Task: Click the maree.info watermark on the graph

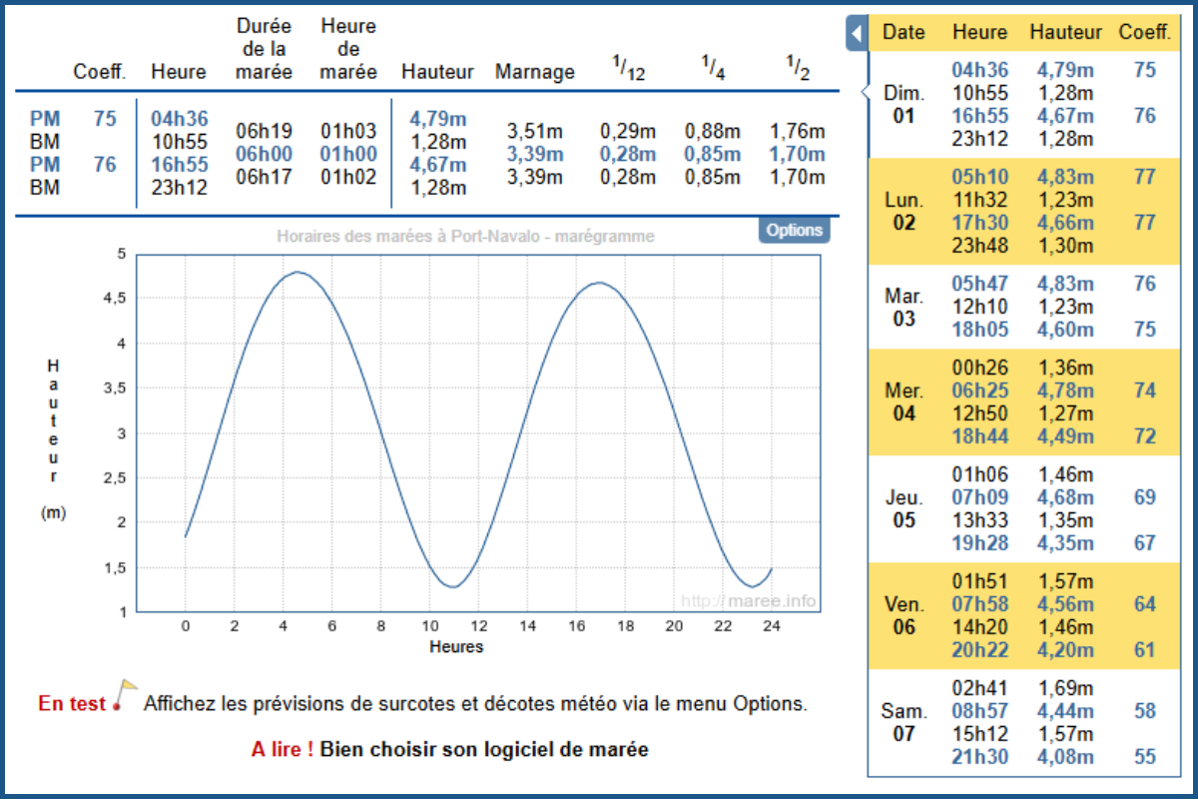Action: coord(749,601)
